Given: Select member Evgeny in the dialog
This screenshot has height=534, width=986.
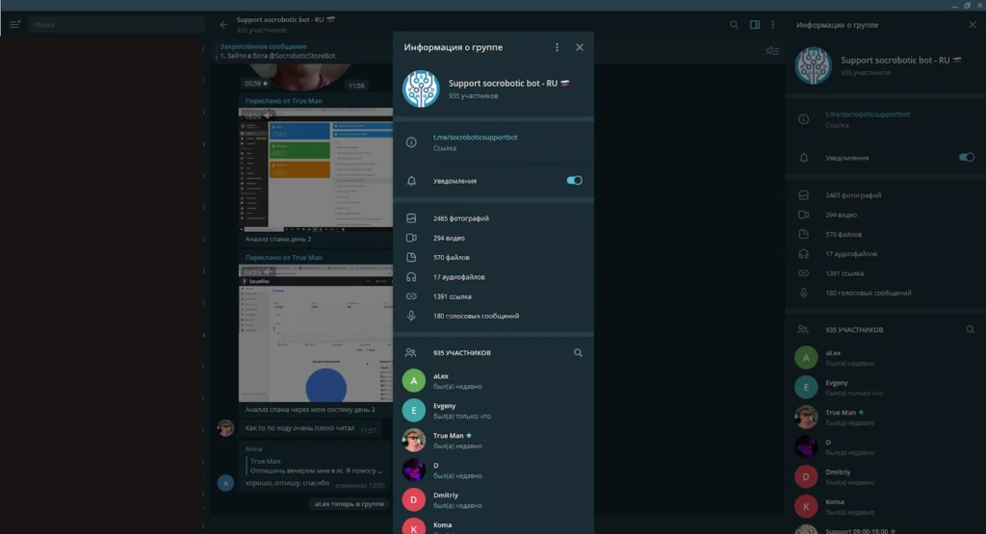Looking at the screenshot, I should [493, 410].
